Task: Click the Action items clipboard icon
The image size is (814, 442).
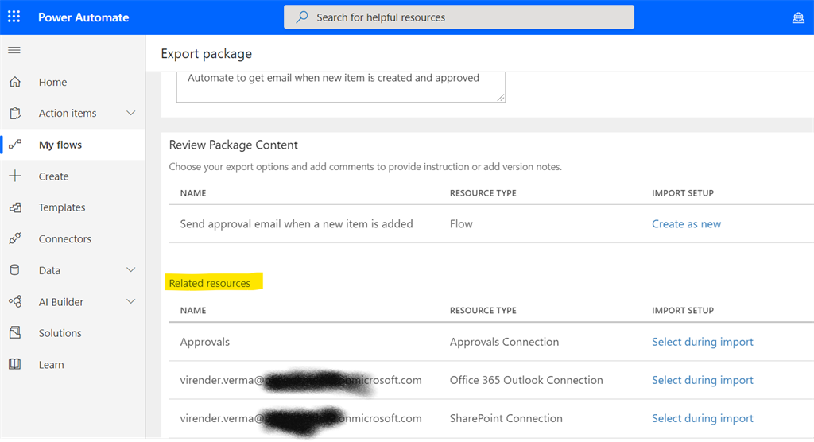Action: coord(15,113)
